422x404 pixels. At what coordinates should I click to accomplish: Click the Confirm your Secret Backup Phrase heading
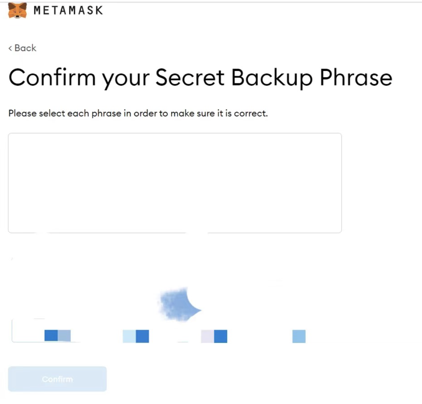200,78
